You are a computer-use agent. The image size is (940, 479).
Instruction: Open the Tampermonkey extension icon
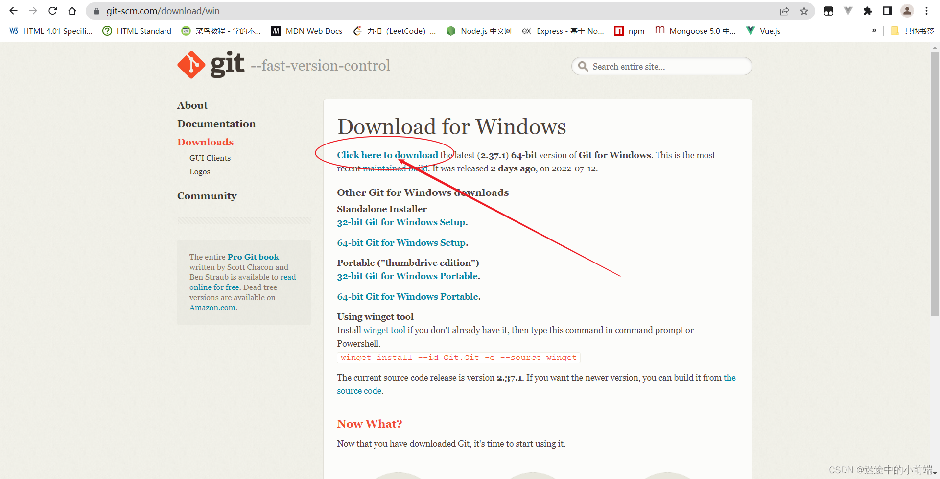(x=828, y=11)
